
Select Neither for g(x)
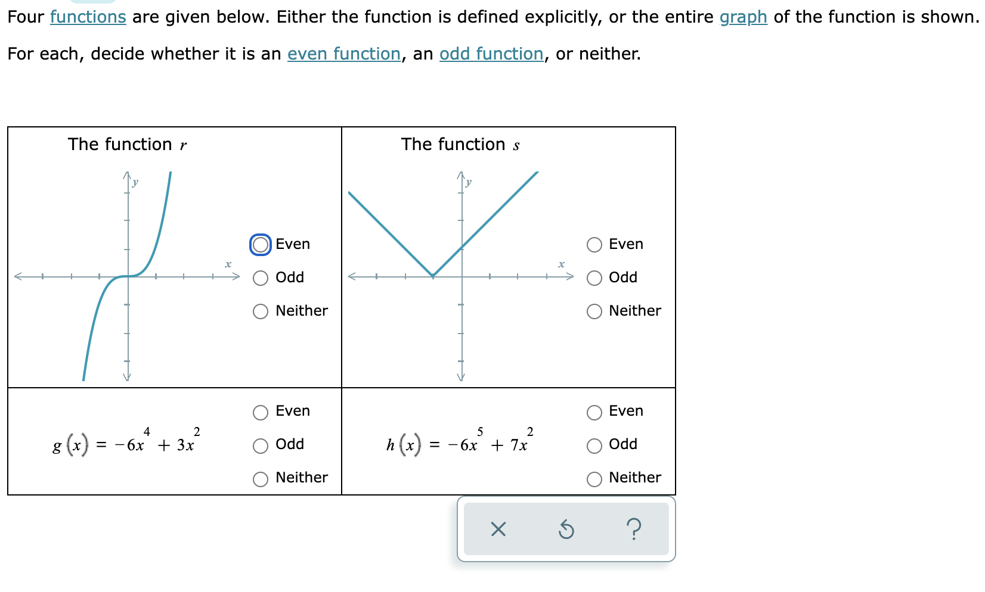259,478
